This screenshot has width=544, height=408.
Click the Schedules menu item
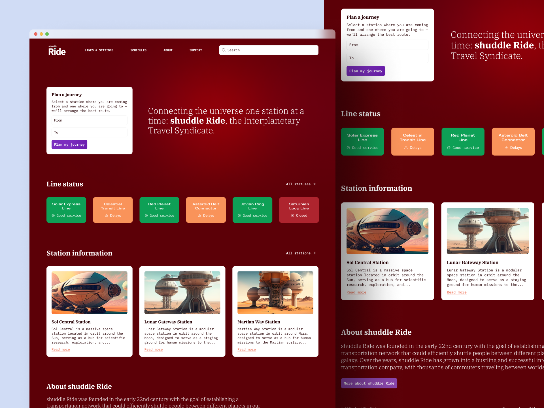[138, 50]
